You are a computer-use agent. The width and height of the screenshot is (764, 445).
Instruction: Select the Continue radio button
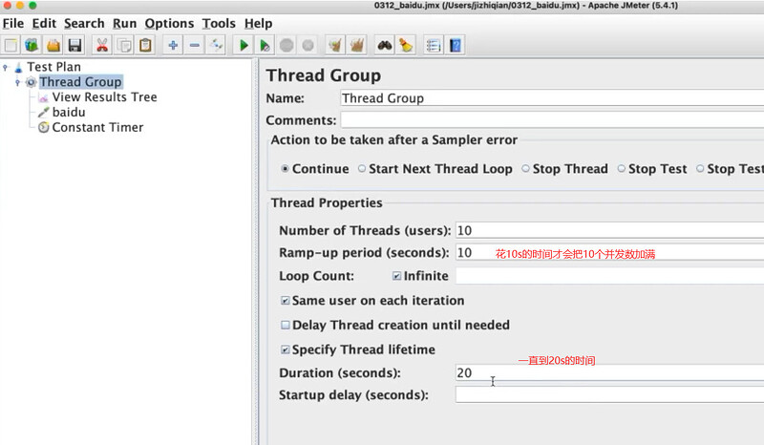(285, 169)
